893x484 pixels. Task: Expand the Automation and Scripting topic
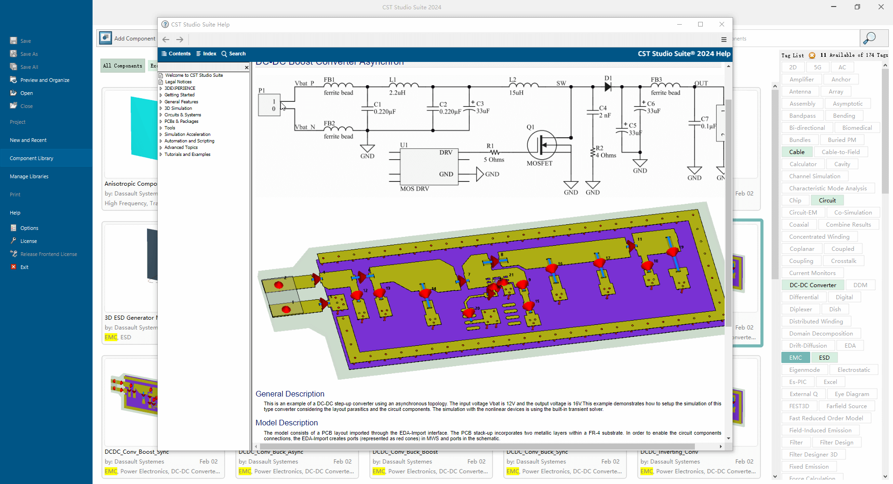tap(161, 141)
